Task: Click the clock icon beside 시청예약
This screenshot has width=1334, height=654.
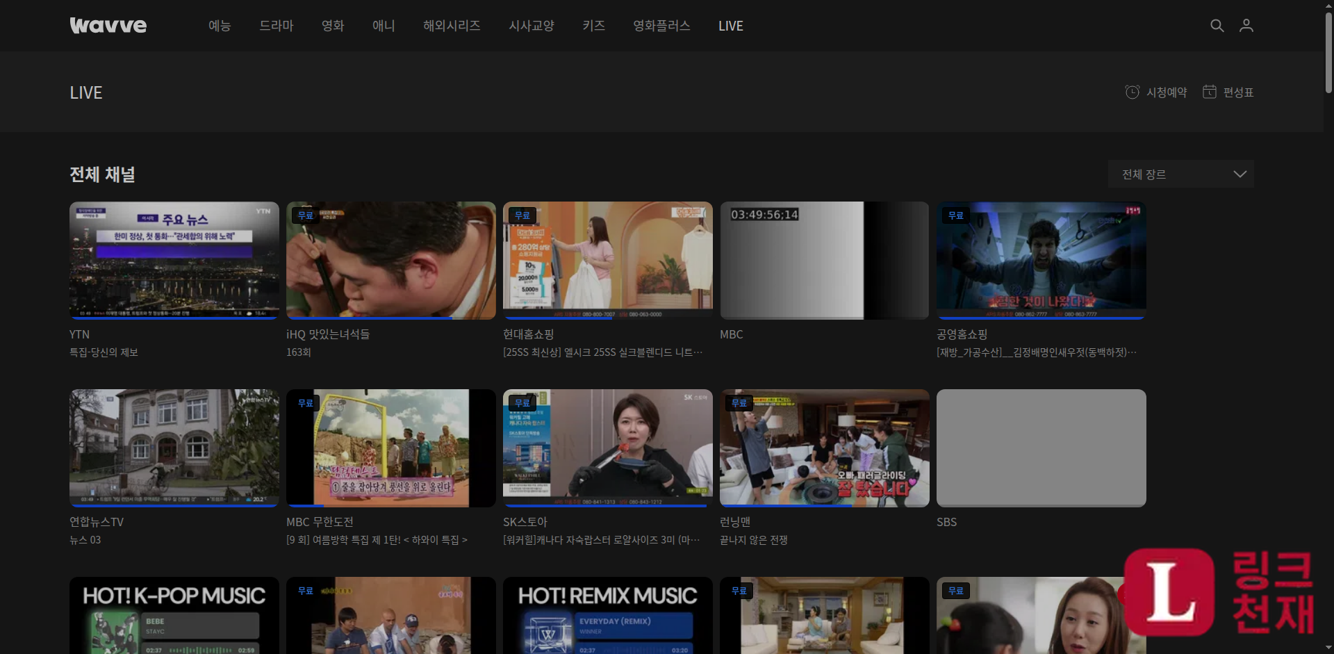Action: coord(1133,92)
